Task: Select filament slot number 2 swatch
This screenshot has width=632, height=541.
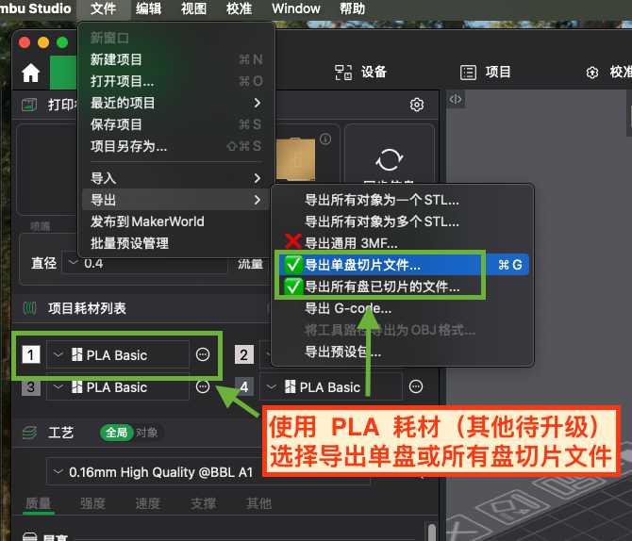Action: (244, 355)
